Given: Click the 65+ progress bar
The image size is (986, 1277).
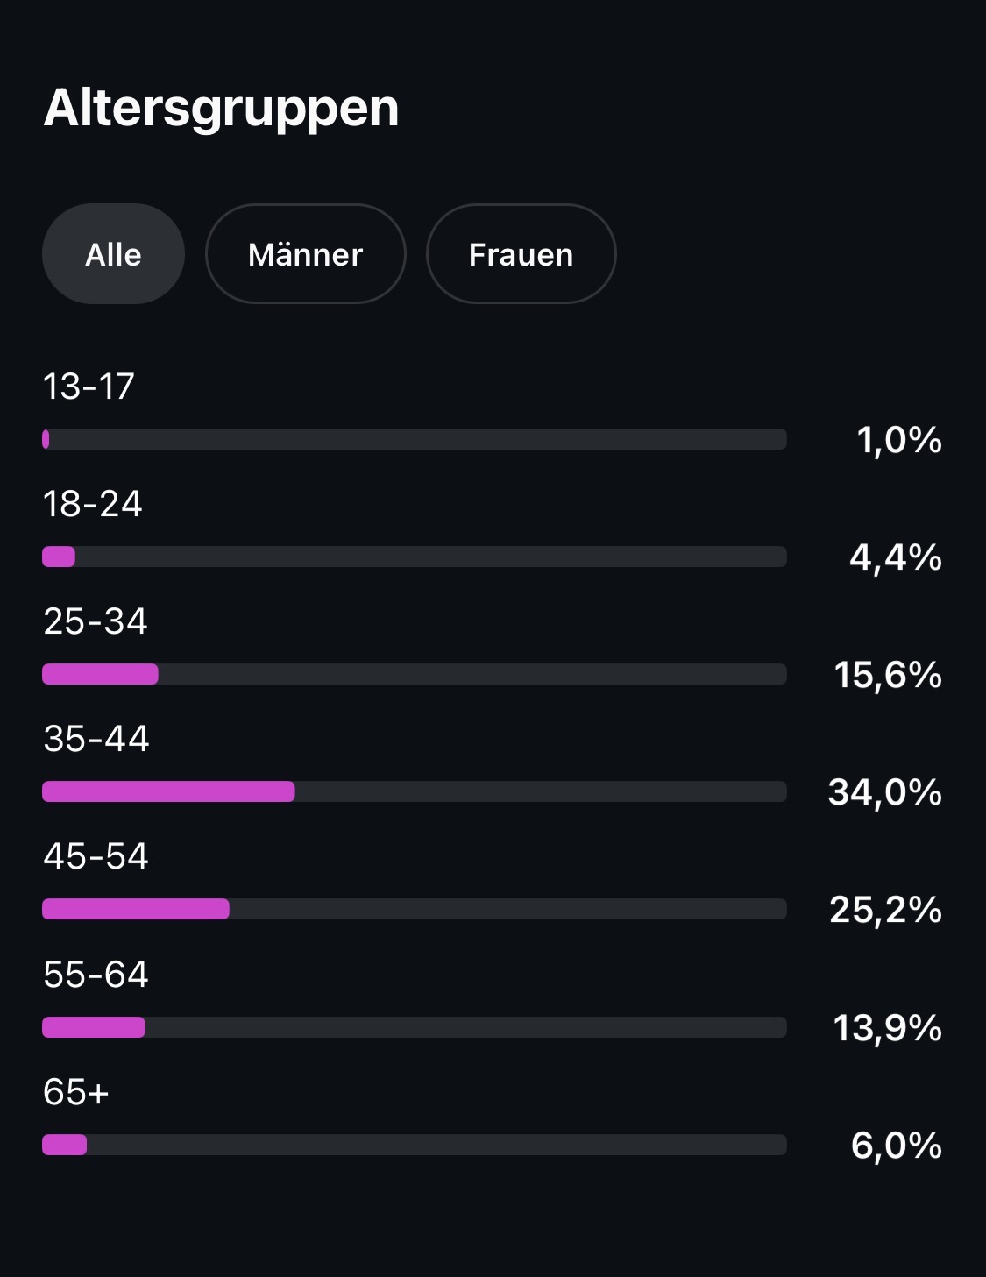Looking at the screenshot, I should pos(414,1145).
